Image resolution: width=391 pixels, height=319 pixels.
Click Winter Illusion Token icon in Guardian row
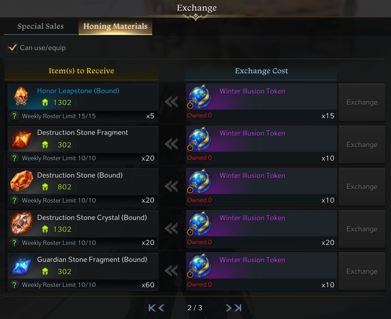click(199, 266)
